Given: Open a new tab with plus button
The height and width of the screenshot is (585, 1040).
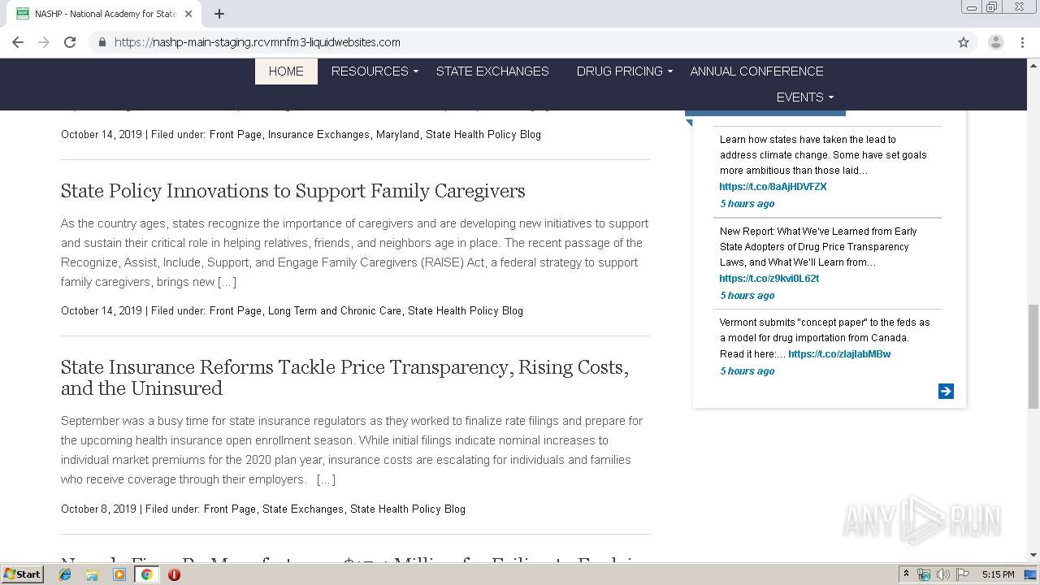Looking at the screenshot, I should (219, 14).
